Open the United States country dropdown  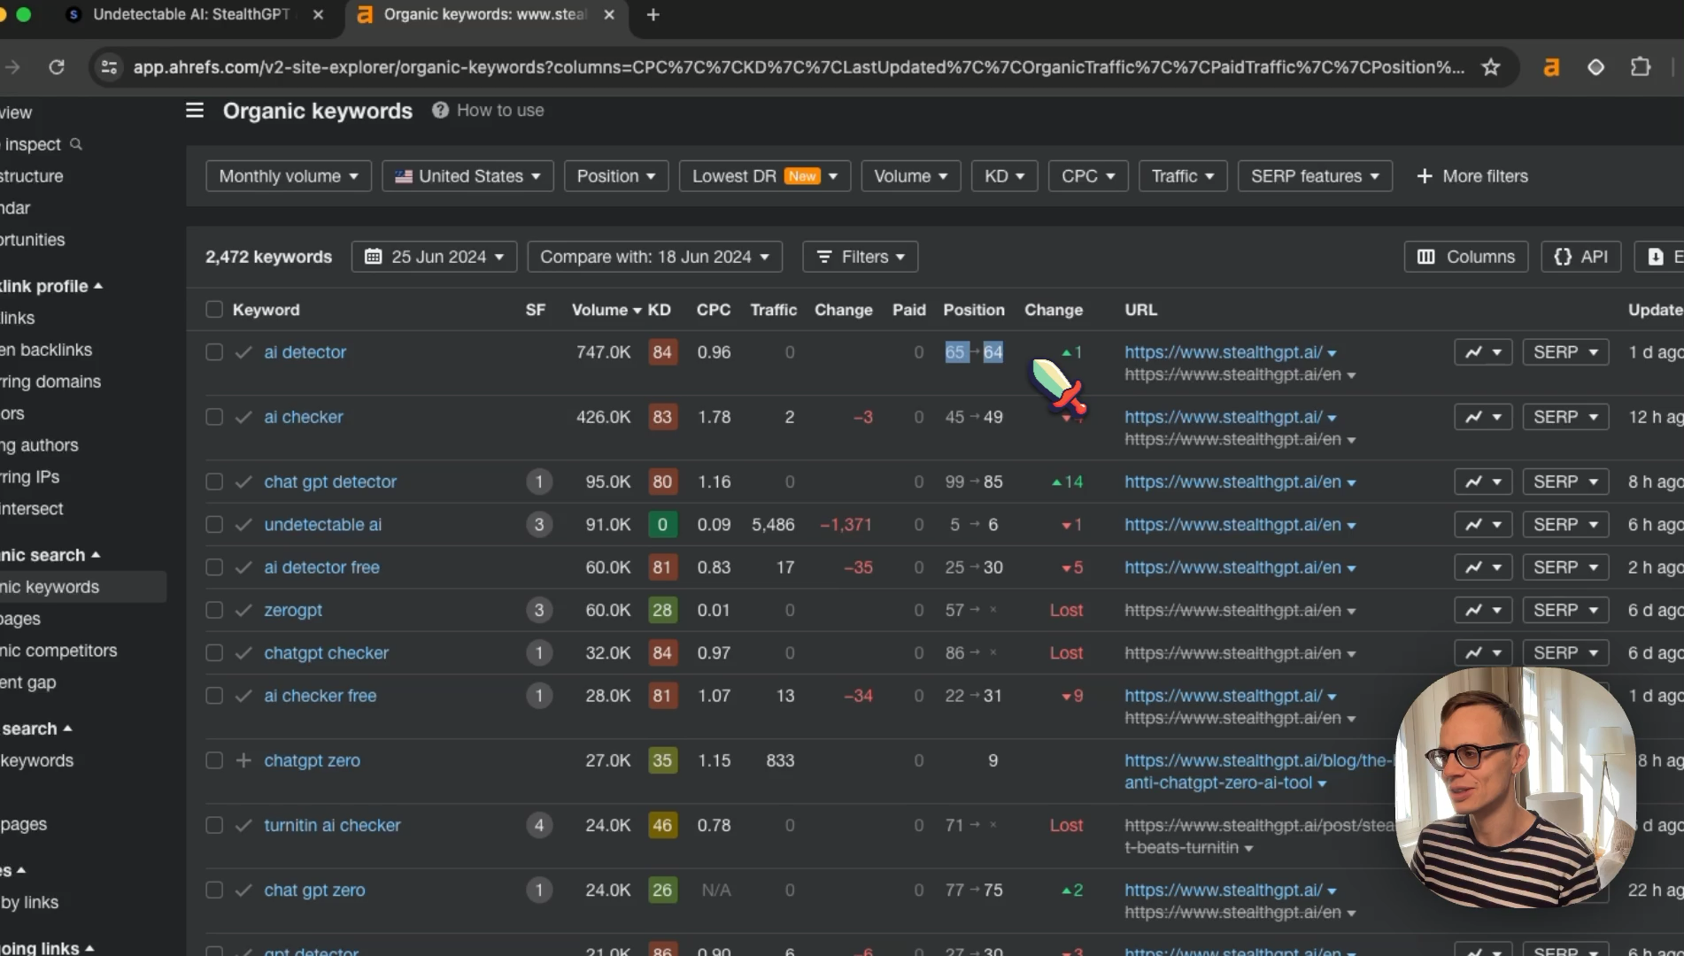(467, 176)
